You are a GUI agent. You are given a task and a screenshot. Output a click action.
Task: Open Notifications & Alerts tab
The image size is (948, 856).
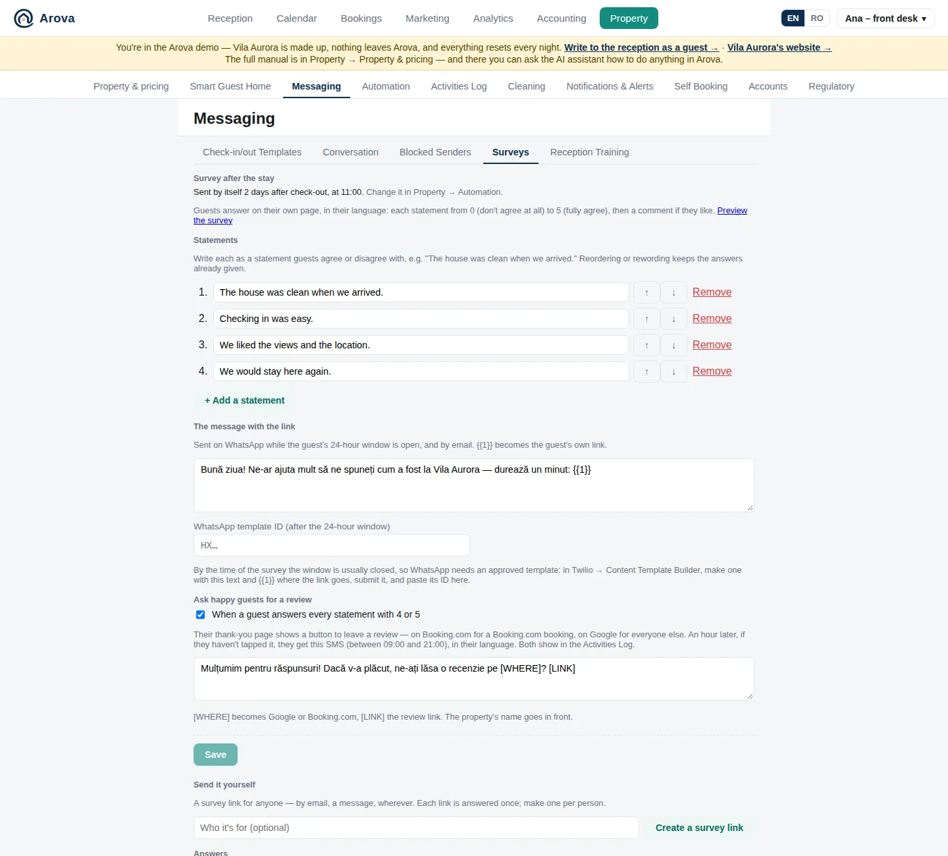point(610,86)
